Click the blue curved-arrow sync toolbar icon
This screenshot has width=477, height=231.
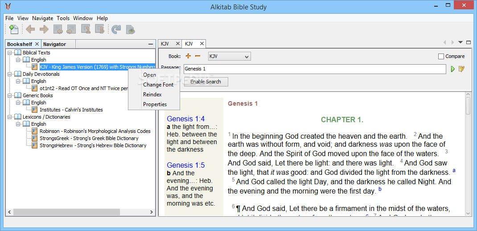(x=116, y=29)
